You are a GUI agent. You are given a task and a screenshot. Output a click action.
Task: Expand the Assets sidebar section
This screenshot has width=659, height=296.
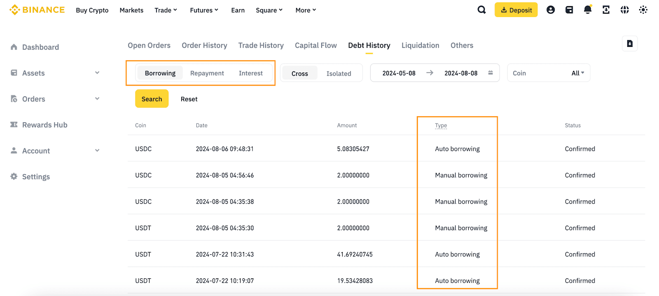click(x=97, y=73)
